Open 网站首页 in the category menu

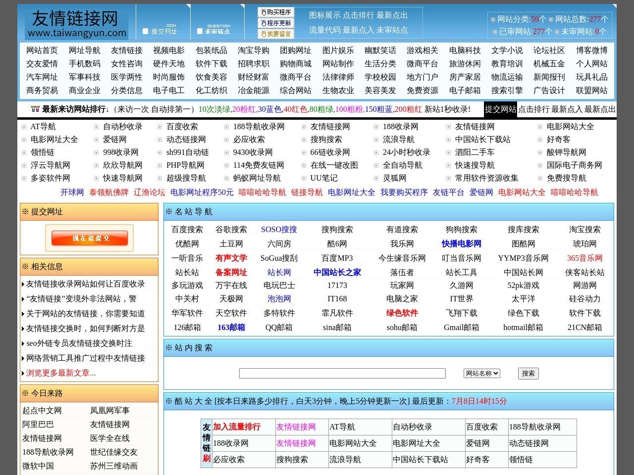(42, 50)
